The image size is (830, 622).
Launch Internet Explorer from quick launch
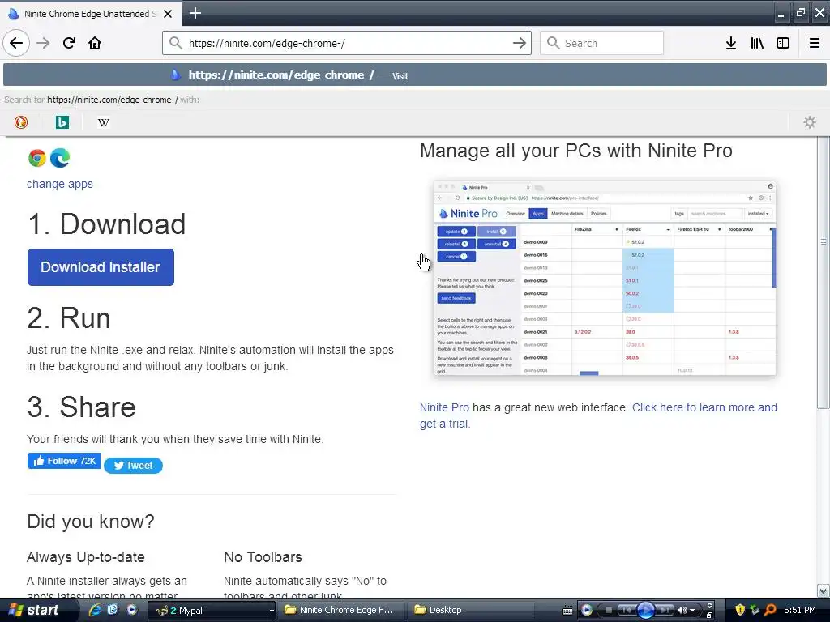pos(95,610)
